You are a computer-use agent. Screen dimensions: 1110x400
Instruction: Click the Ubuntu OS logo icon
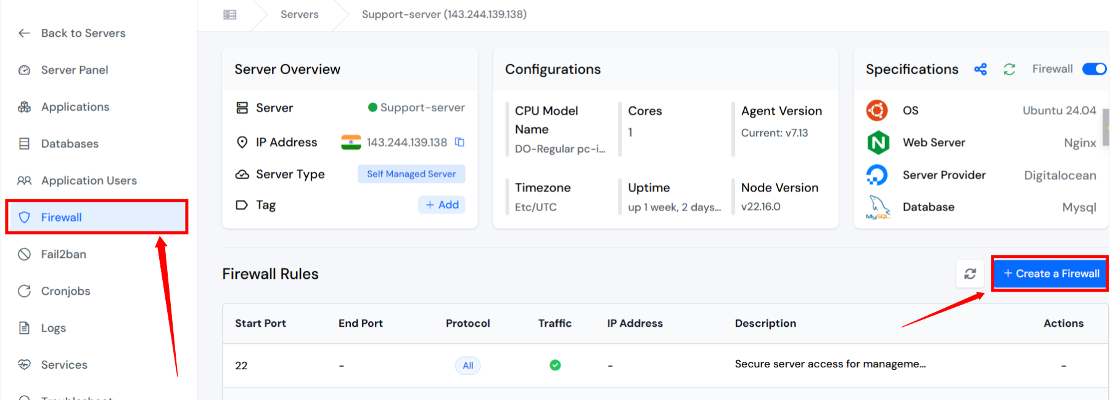pyautogui.click(x=877, y=110)
